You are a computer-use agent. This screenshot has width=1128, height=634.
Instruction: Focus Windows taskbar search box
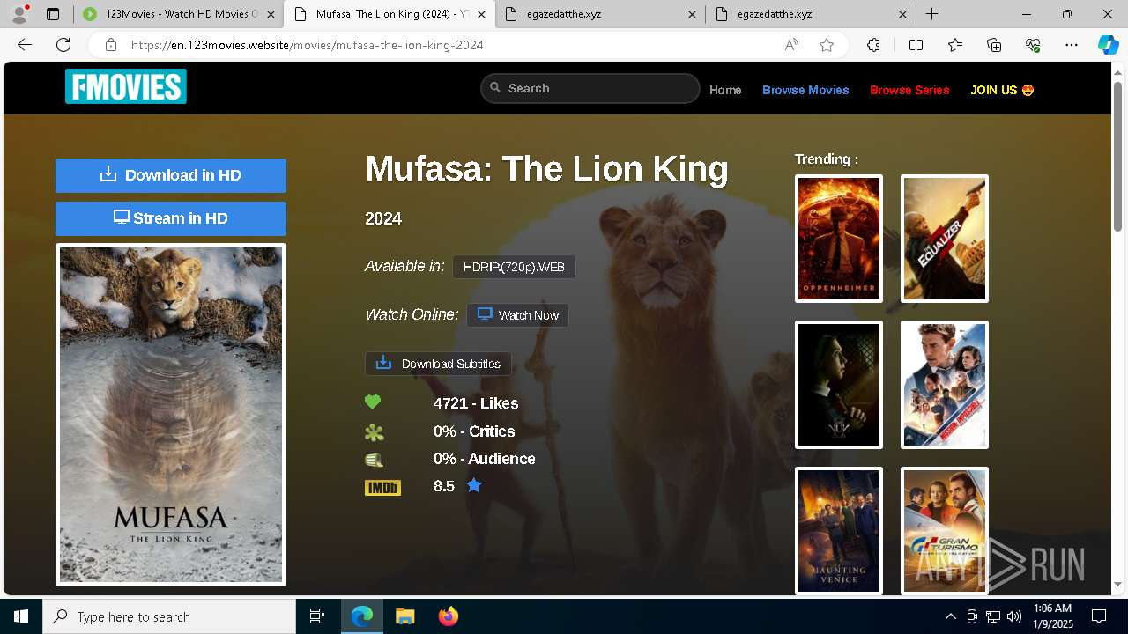(169, 616)
